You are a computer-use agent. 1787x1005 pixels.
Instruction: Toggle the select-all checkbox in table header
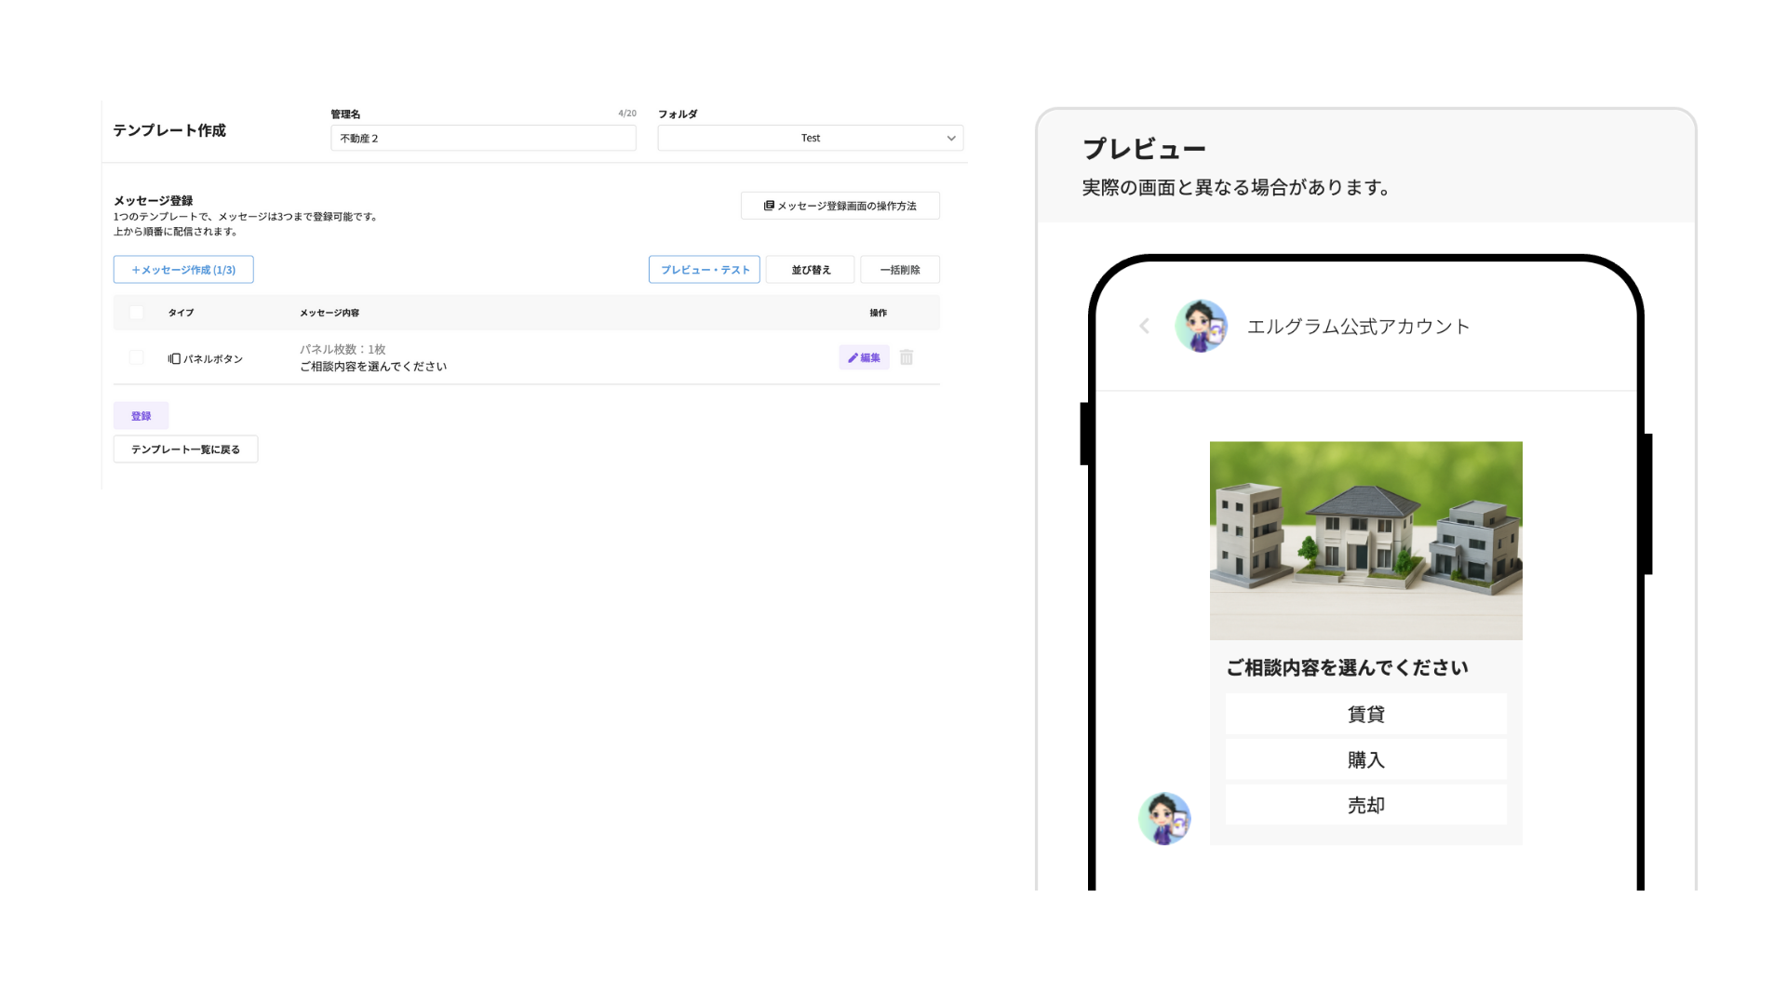click(136, 313)
